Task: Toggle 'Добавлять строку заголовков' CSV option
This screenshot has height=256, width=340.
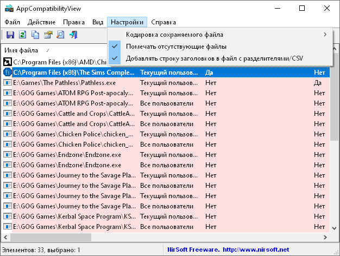Action: coord(220,58)
